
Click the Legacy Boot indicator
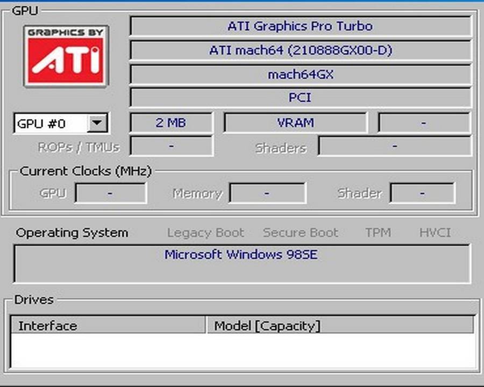pos(205,233)
